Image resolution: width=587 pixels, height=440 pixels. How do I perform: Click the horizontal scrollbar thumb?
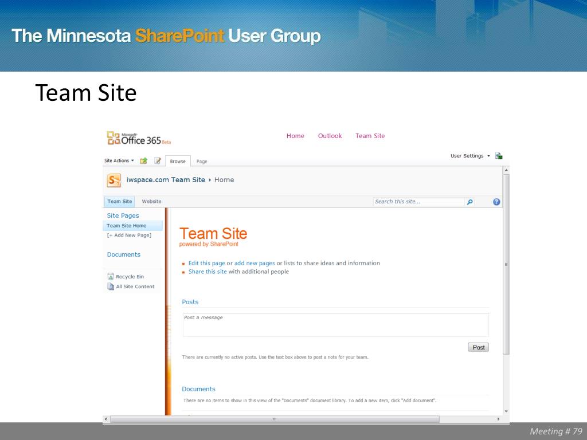275,419
